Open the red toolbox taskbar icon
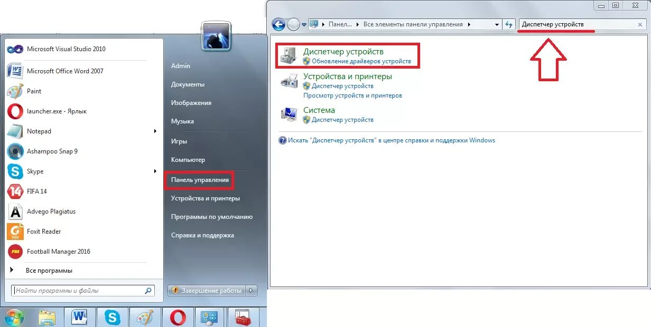This screenshot has width=651, height=327. (x=243, y=317)
